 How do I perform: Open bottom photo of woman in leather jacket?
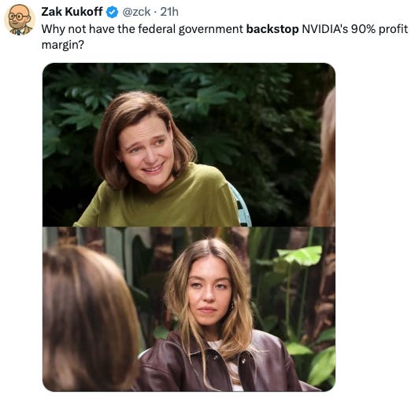click(189, 309)
